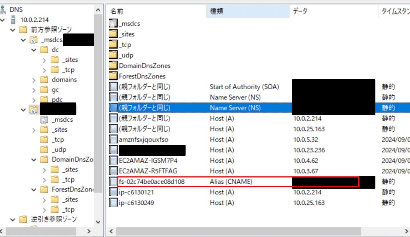Select the greyed _msdcs delegation icon in tree
Screen dimensions: 410x237
click(x=44, y=120)
